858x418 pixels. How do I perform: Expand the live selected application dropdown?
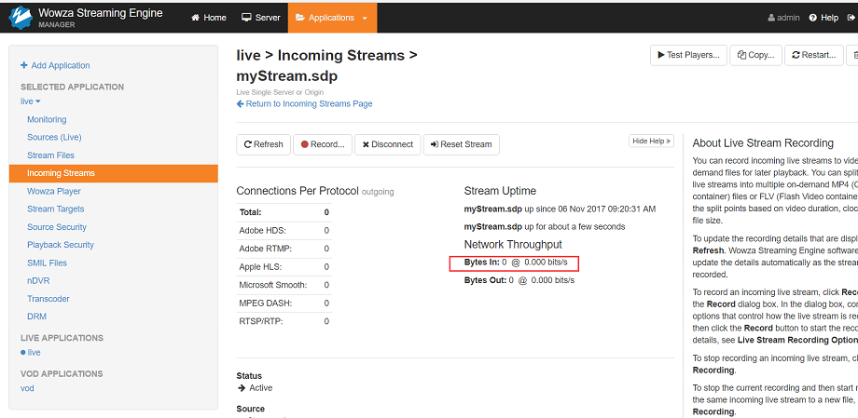tap(31, 101)
